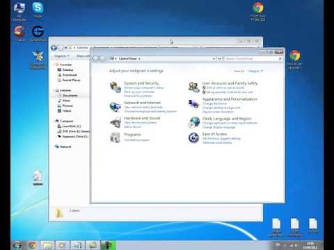Click Uninstall a program link

[x=137, y=140]
